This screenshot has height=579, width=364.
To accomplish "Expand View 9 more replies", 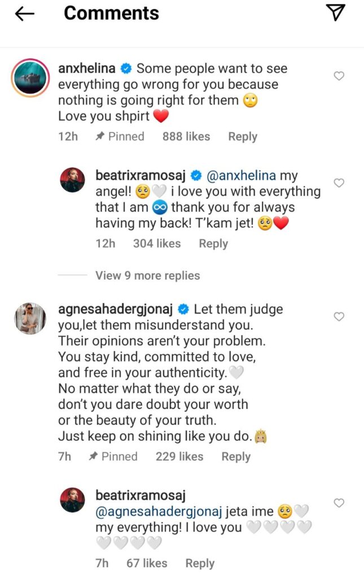I will click(x=147, y=275).
